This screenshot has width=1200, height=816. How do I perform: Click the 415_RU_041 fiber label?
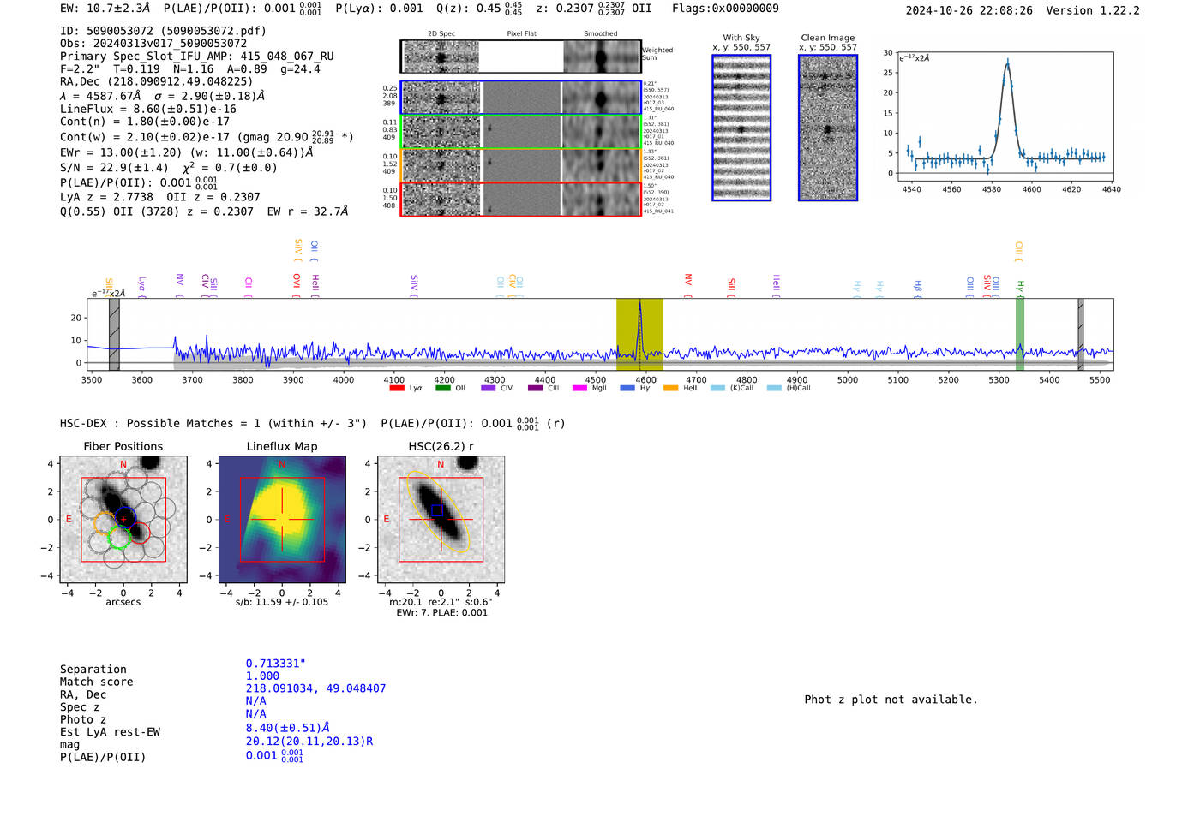[x=658, y=211]
